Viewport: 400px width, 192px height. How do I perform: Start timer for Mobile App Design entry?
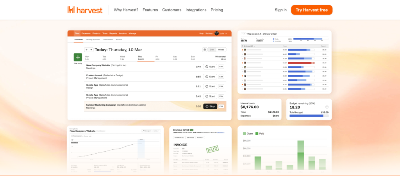(x=210, y=86)
